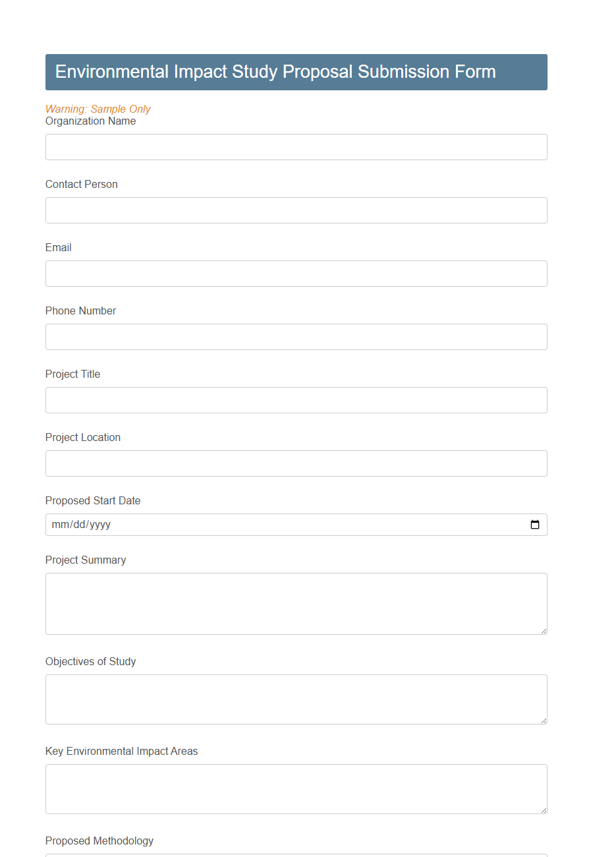
Task: Click the resize grip on Project Summary box
Action: click(544, 631)
